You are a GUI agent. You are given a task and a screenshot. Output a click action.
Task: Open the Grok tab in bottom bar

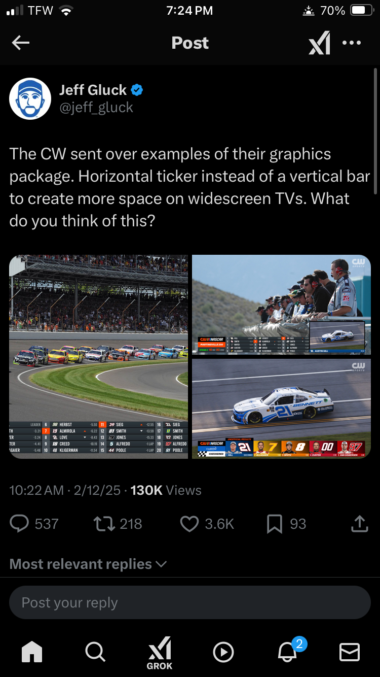click(160, 653)
